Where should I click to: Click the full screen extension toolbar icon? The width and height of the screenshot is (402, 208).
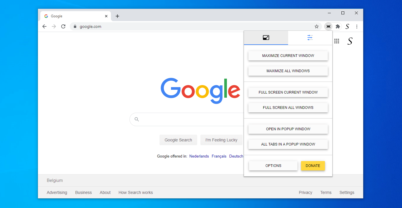coord(328,26)
